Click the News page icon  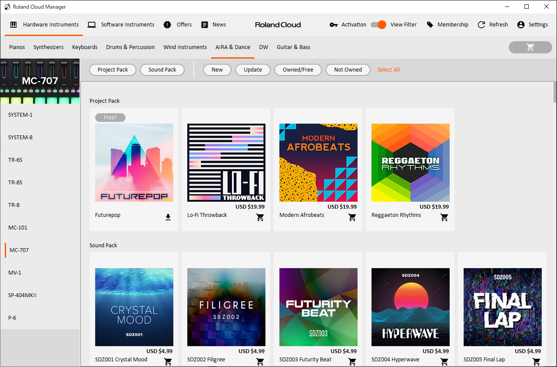pos(205,25)
